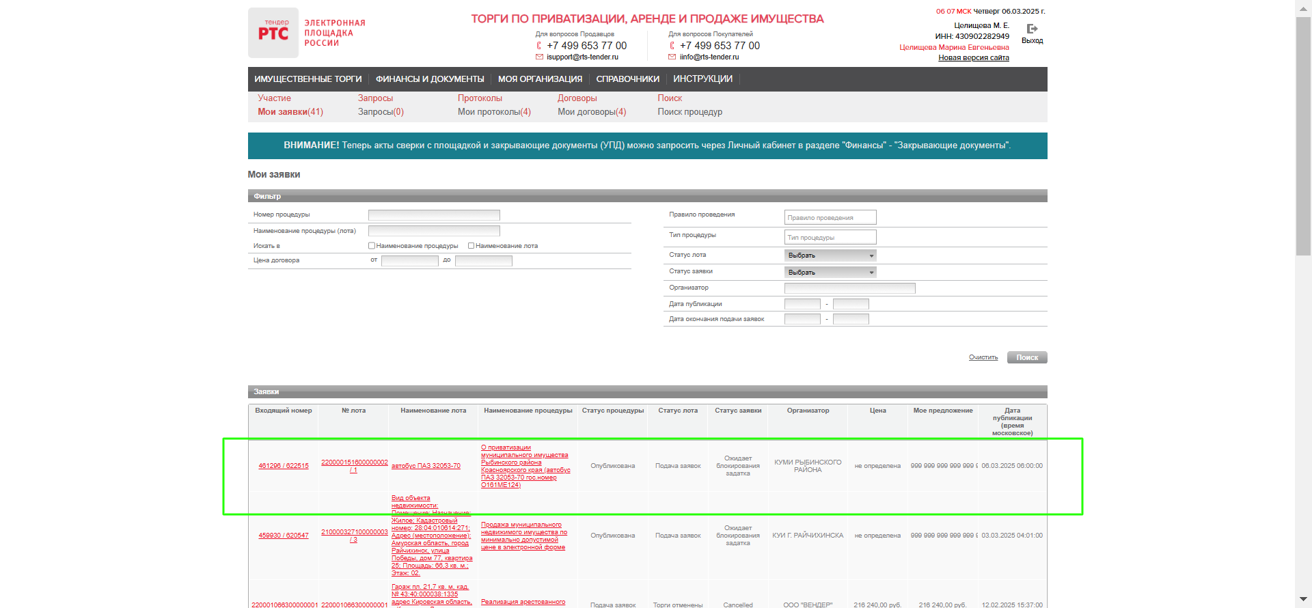Click the Организатор input field
This screenshot has width=1312, height=608.
click(850, 288)
